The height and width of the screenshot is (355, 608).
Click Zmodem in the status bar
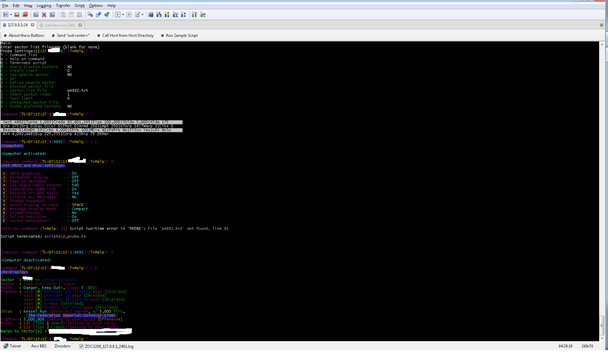click(x=62, y=346)
